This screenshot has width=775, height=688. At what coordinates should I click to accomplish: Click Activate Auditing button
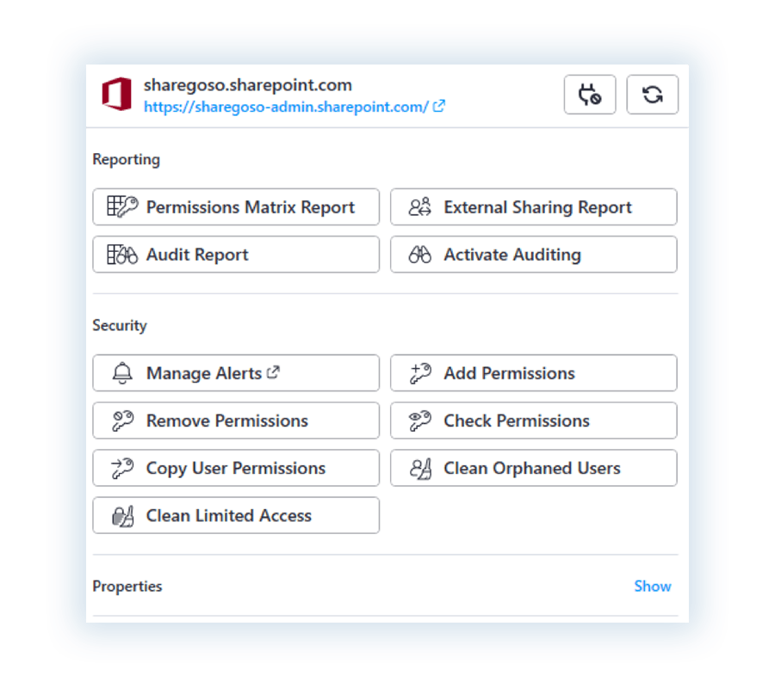point(533,255)
